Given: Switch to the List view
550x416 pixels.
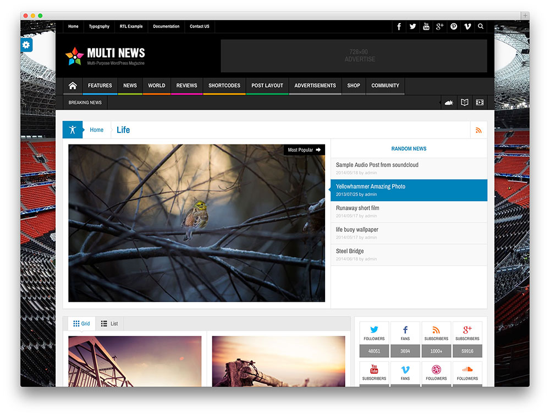Looking at the screenshot, I should pos(109,323).
